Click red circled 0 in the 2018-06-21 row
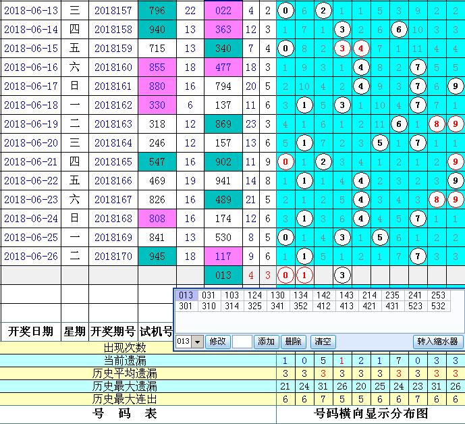 (x=285, y=162)
